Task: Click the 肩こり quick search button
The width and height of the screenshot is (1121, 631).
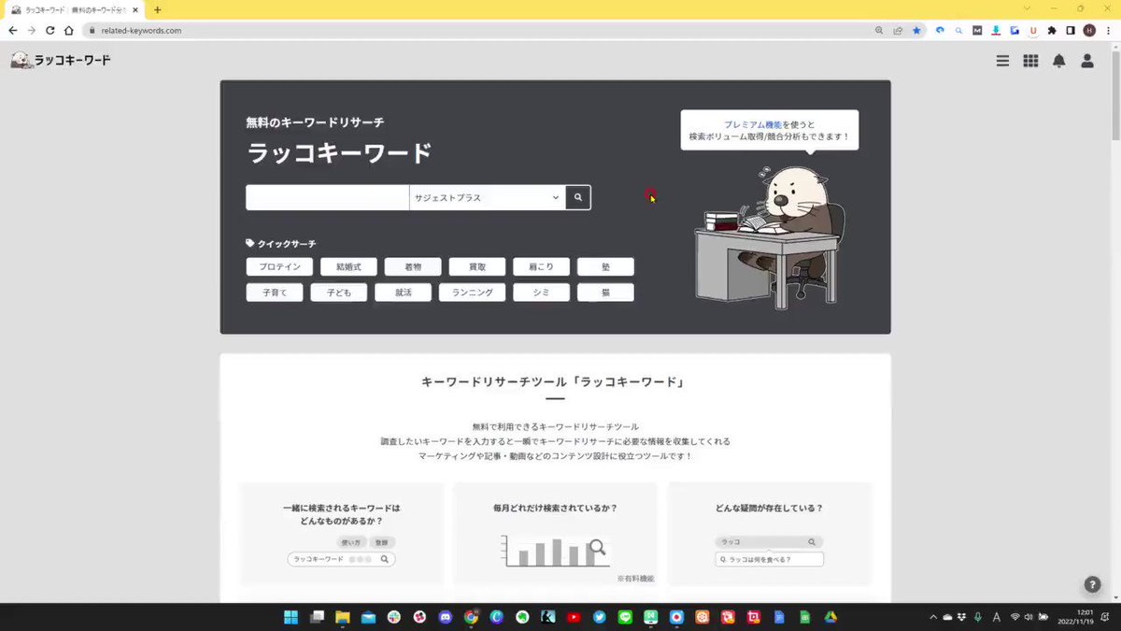Action: tap(541, 266)
